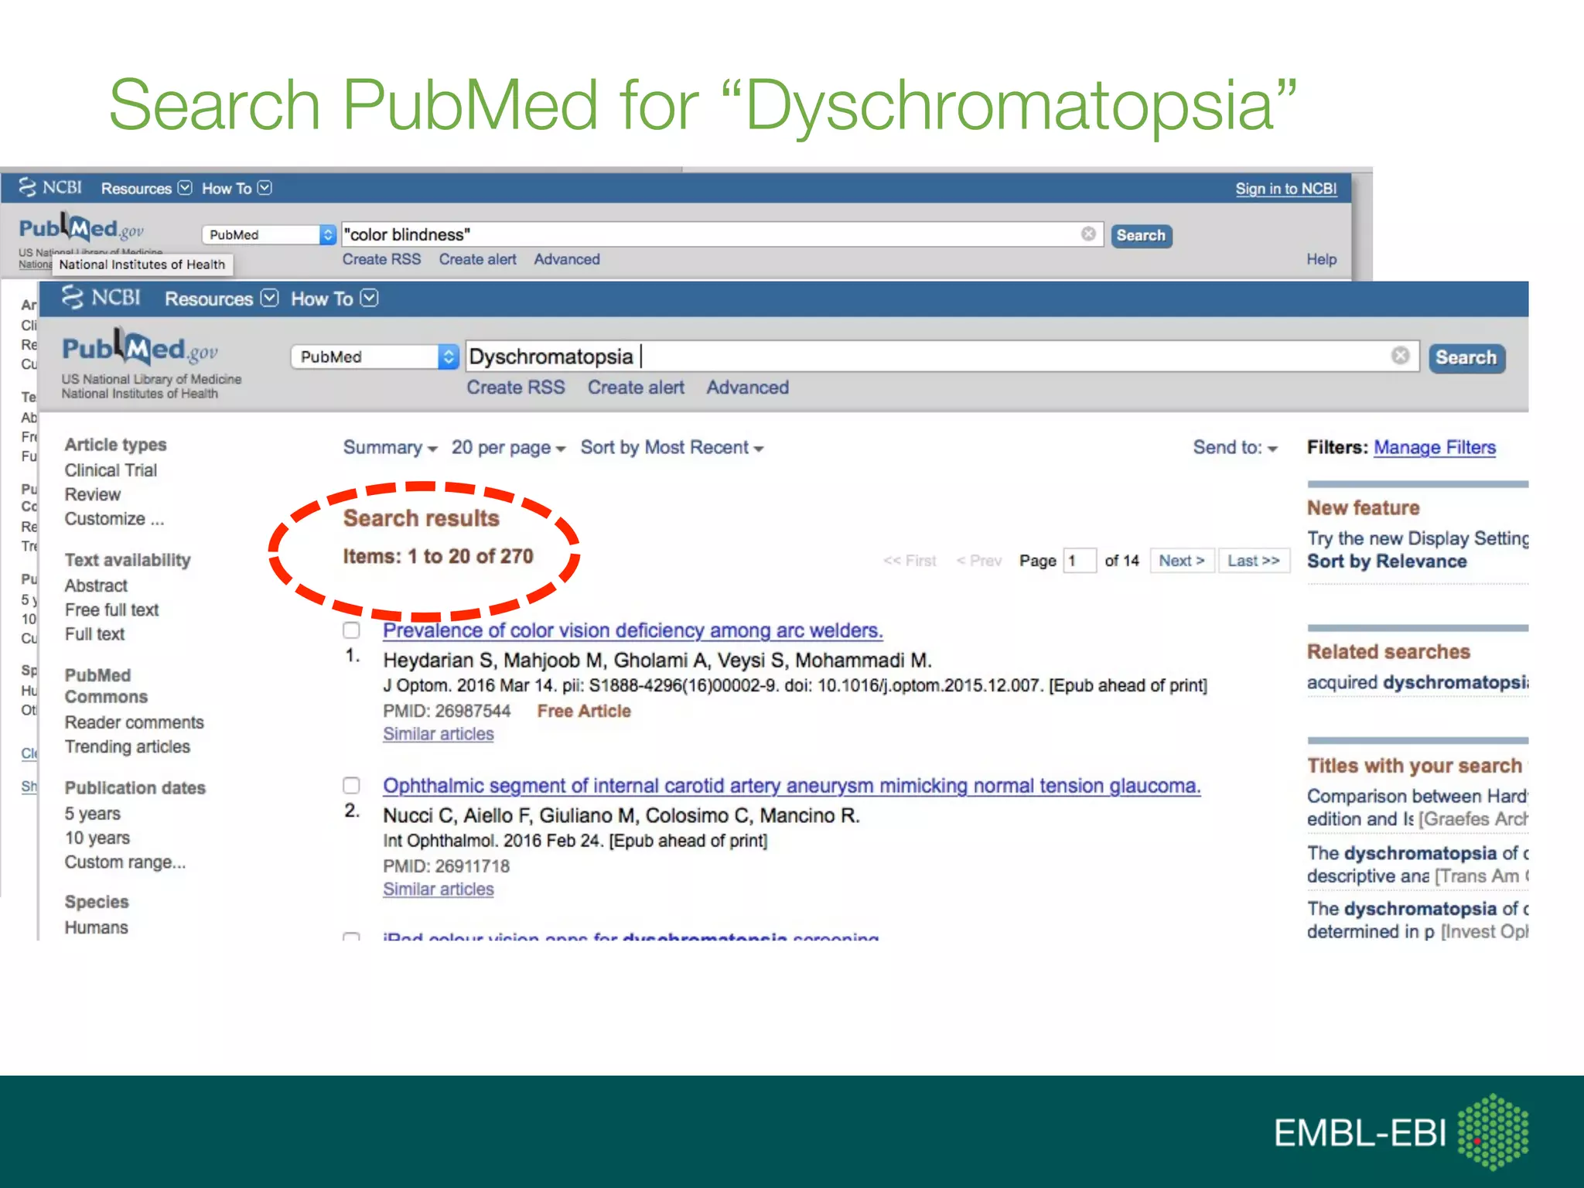The width and height of the screenshot is (1584, 1188).
Task: Filter by Reader comments
Action: (x=135, y=722)
